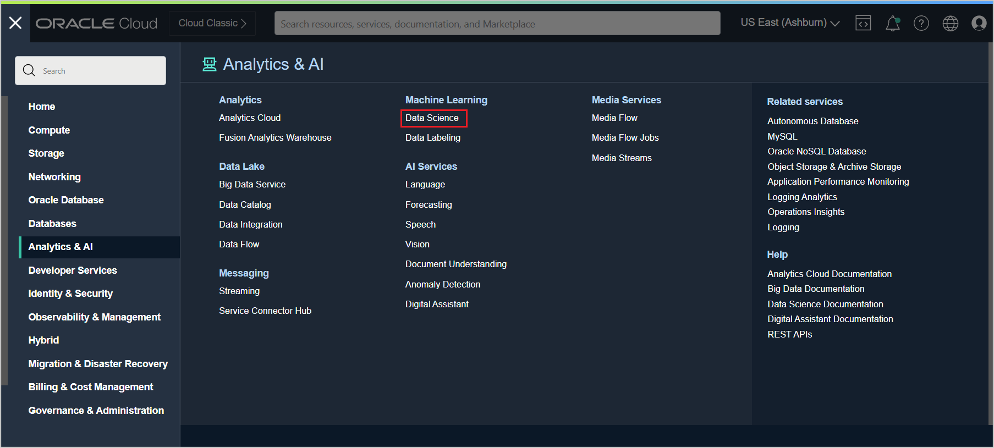Image resolution: width=994 pixels, height=448 pixels.
Task: Open Data Science Documentation
Action: (825, 304)
